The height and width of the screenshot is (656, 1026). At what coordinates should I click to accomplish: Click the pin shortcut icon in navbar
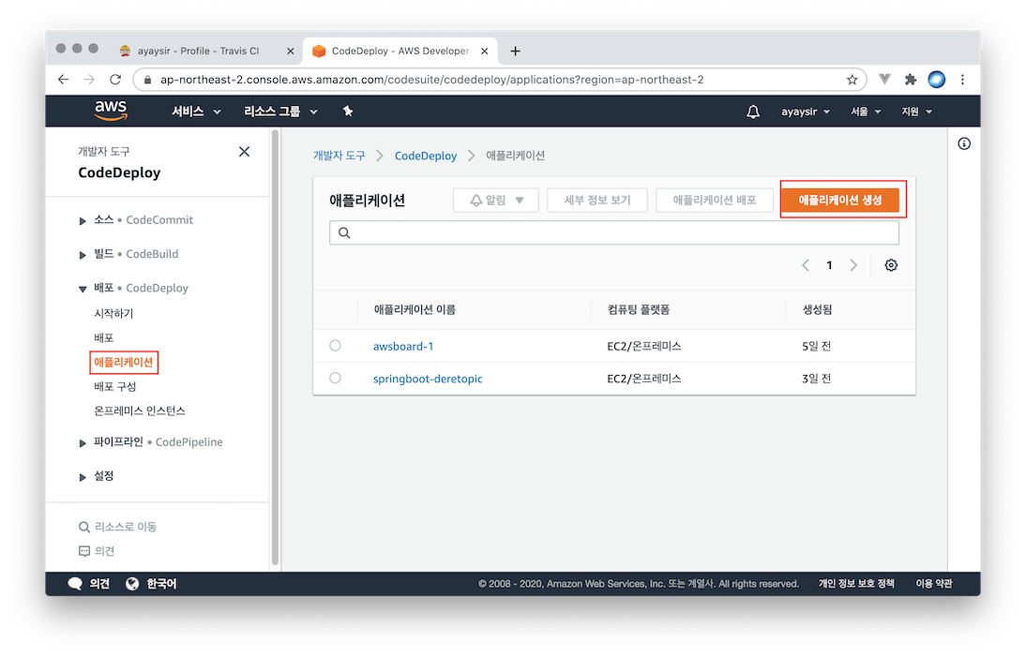tap(348, 112)
